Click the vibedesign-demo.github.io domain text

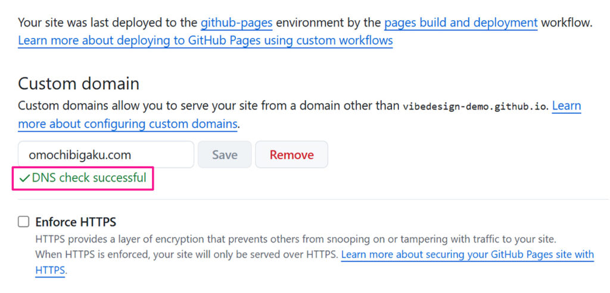pos(475,107)
